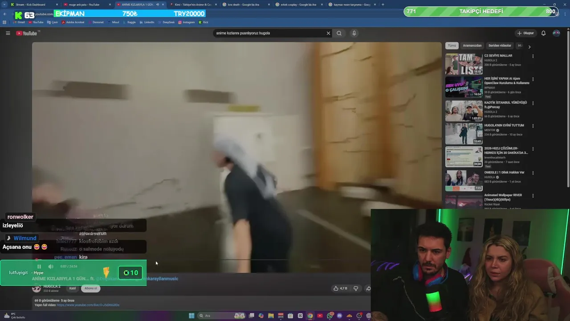The height and width of the screenshot is (321, 570).
Task: Open the Chrome apps grid shortcut
Action: click(4, 22)
